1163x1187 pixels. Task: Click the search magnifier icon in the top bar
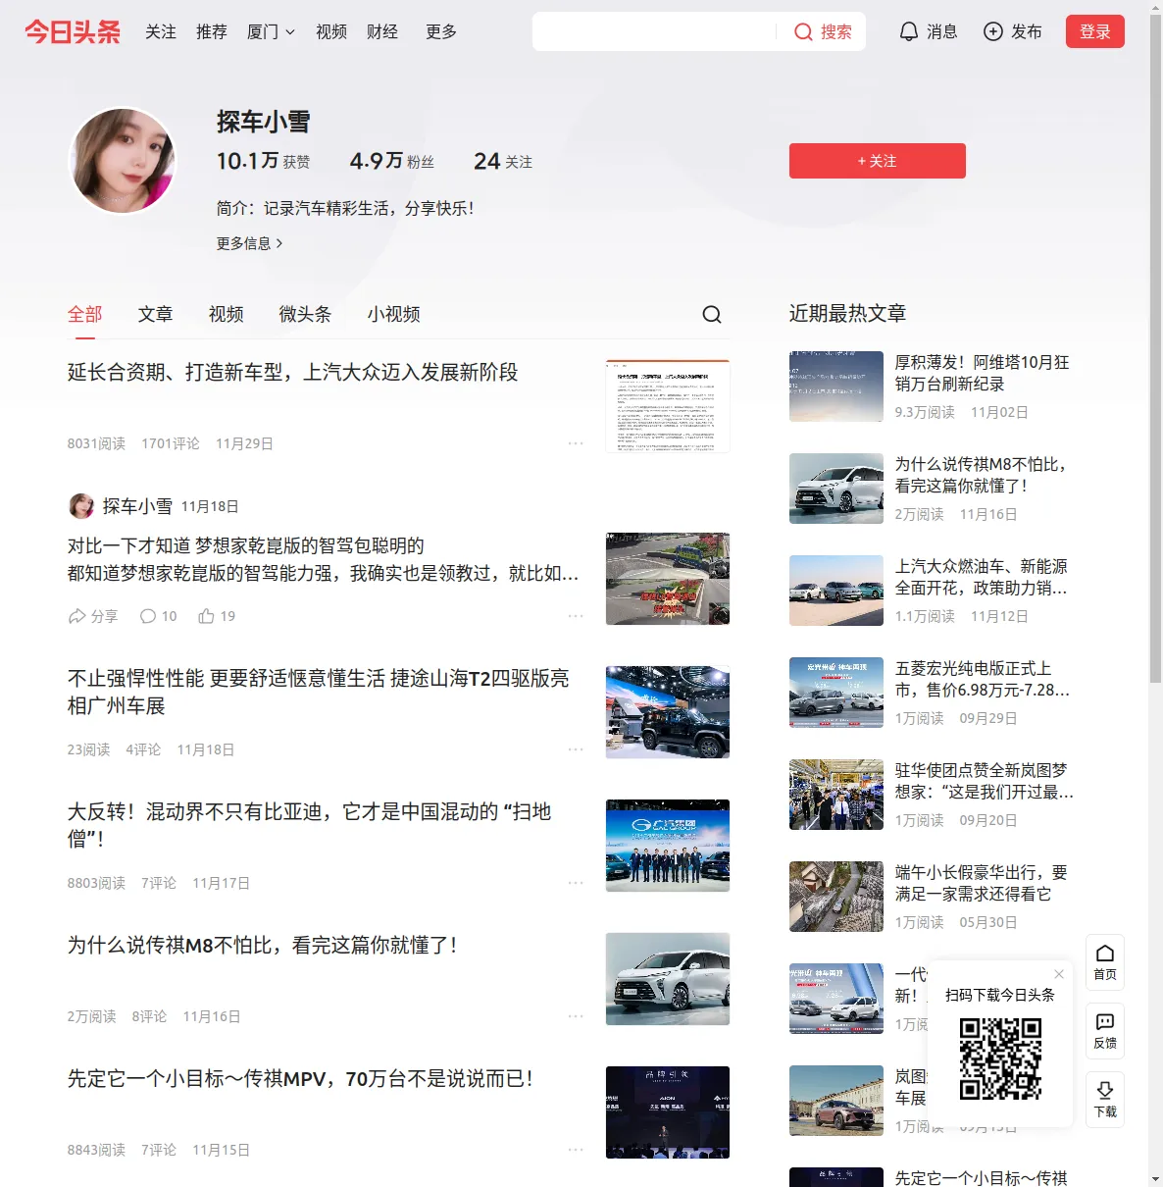[x=803, y=32]
